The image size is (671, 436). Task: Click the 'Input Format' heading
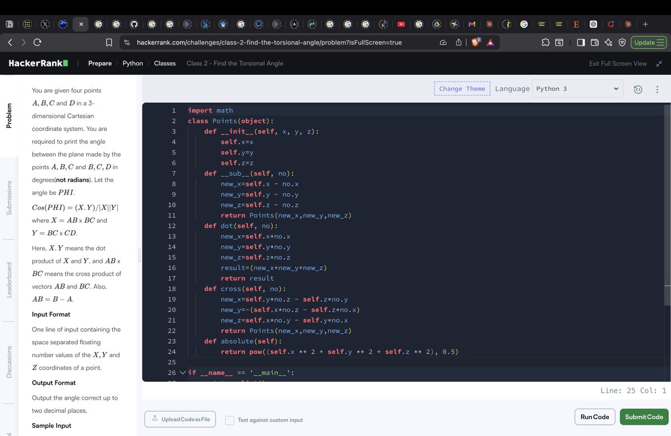(x=51, y=314)
